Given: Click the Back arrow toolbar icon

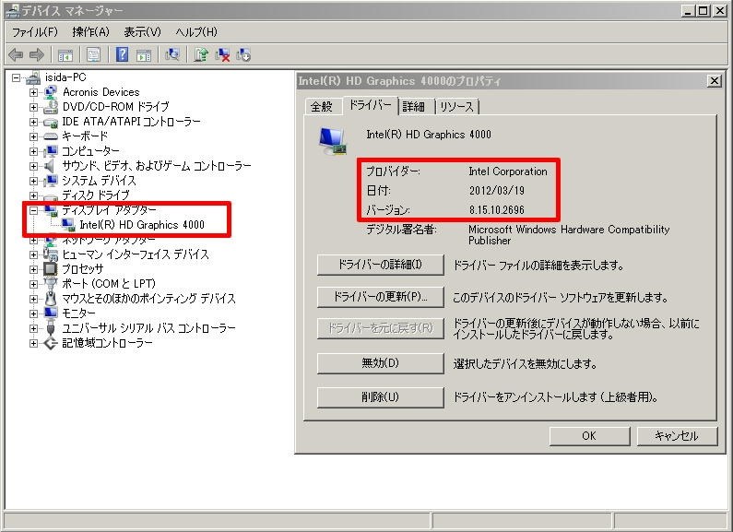Looking at the screenshot, I should pos(16,54).
